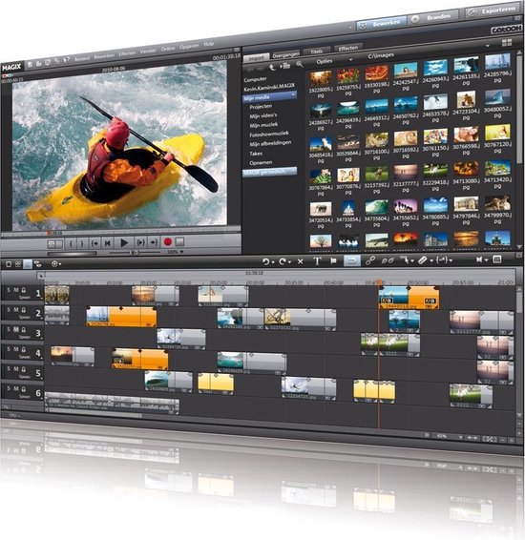Click the jump to range start button
This screenshot has height=540, width=525.
click(x=94, y=243)
